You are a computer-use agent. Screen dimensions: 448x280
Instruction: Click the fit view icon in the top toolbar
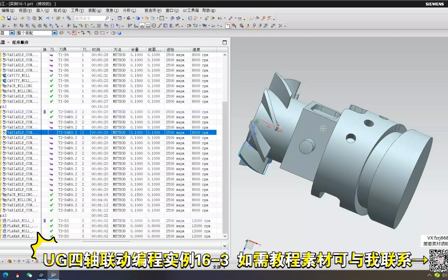[x=120, y=18]
